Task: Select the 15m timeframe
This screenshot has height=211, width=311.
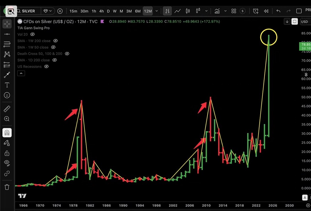Action: tap(73, 11)
